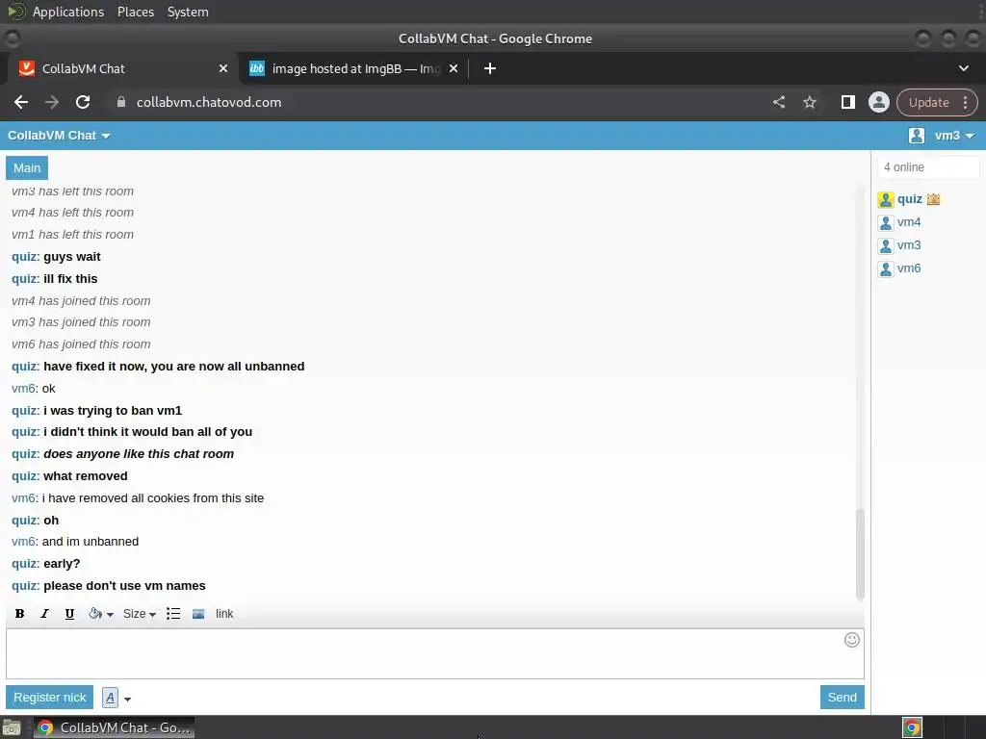986x739 pixels.
Task: Click the Chrome Update button
Action: pos(929,102)
